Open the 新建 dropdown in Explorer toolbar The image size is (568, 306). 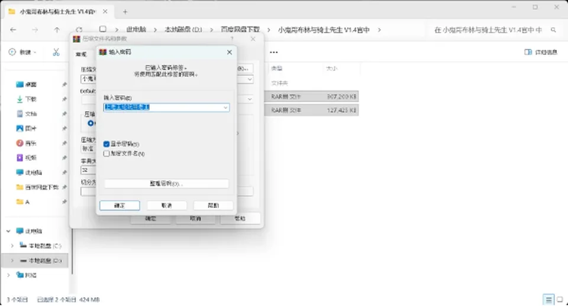click(x=22, y=53)
